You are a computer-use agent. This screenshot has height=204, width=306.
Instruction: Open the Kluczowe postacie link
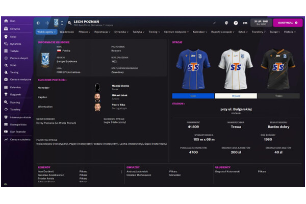[x=52, y=80]
